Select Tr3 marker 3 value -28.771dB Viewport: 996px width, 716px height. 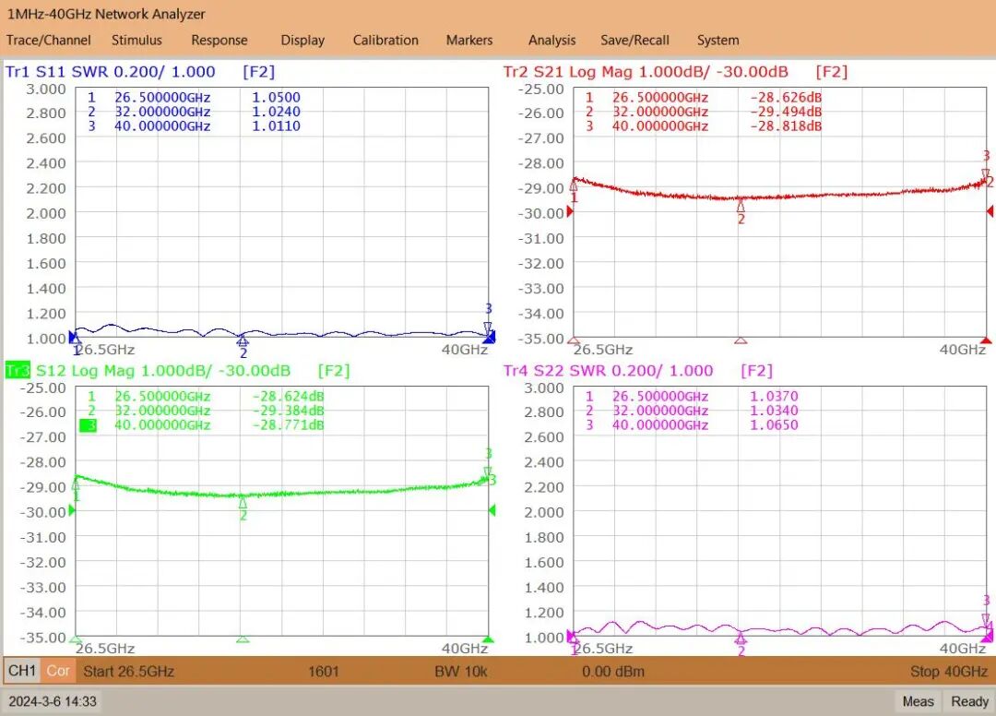pyautogui.click(x=288, y=424)
